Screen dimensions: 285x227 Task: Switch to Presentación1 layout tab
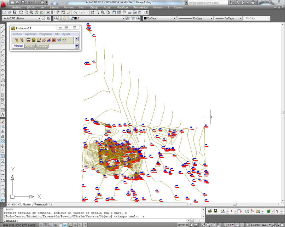tap(42, 204)
